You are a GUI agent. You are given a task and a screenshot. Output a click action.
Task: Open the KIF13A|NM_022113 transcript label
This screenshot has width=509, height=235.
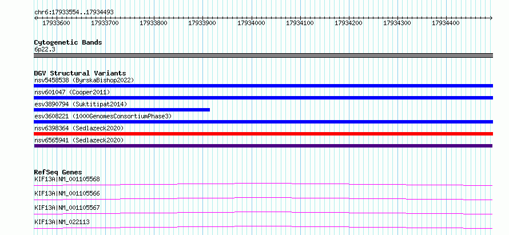pyautogui.click(x=62, y=222)
